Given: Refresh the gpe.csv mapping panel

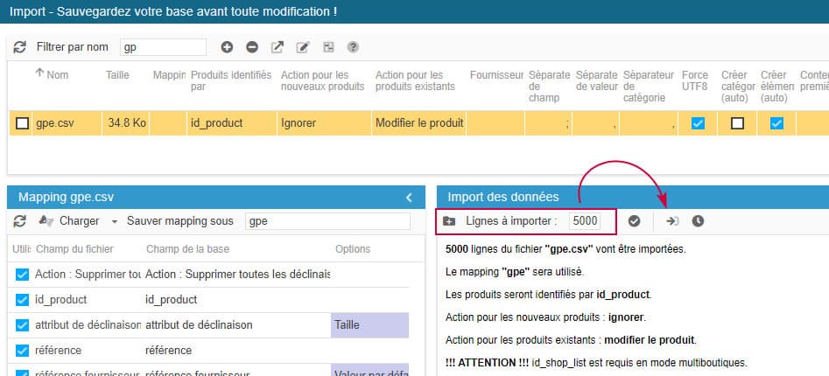Looking at the screenshot, I should pos(19,221).
